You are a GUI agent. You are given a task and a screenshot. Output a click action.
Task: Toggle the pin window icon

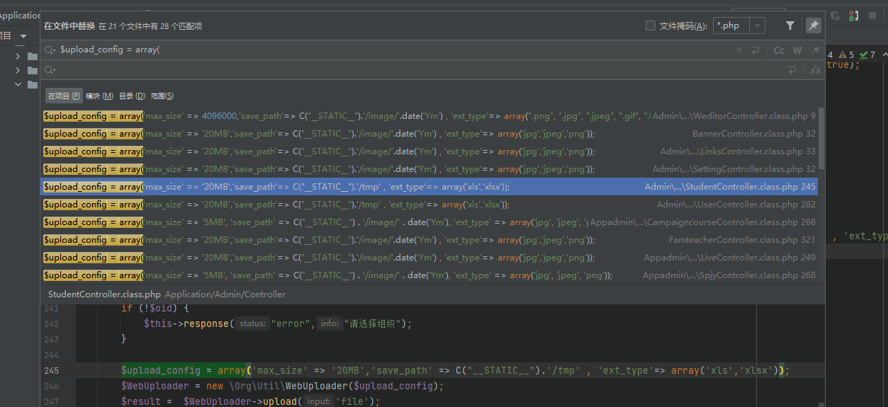(x=813, y=25)
